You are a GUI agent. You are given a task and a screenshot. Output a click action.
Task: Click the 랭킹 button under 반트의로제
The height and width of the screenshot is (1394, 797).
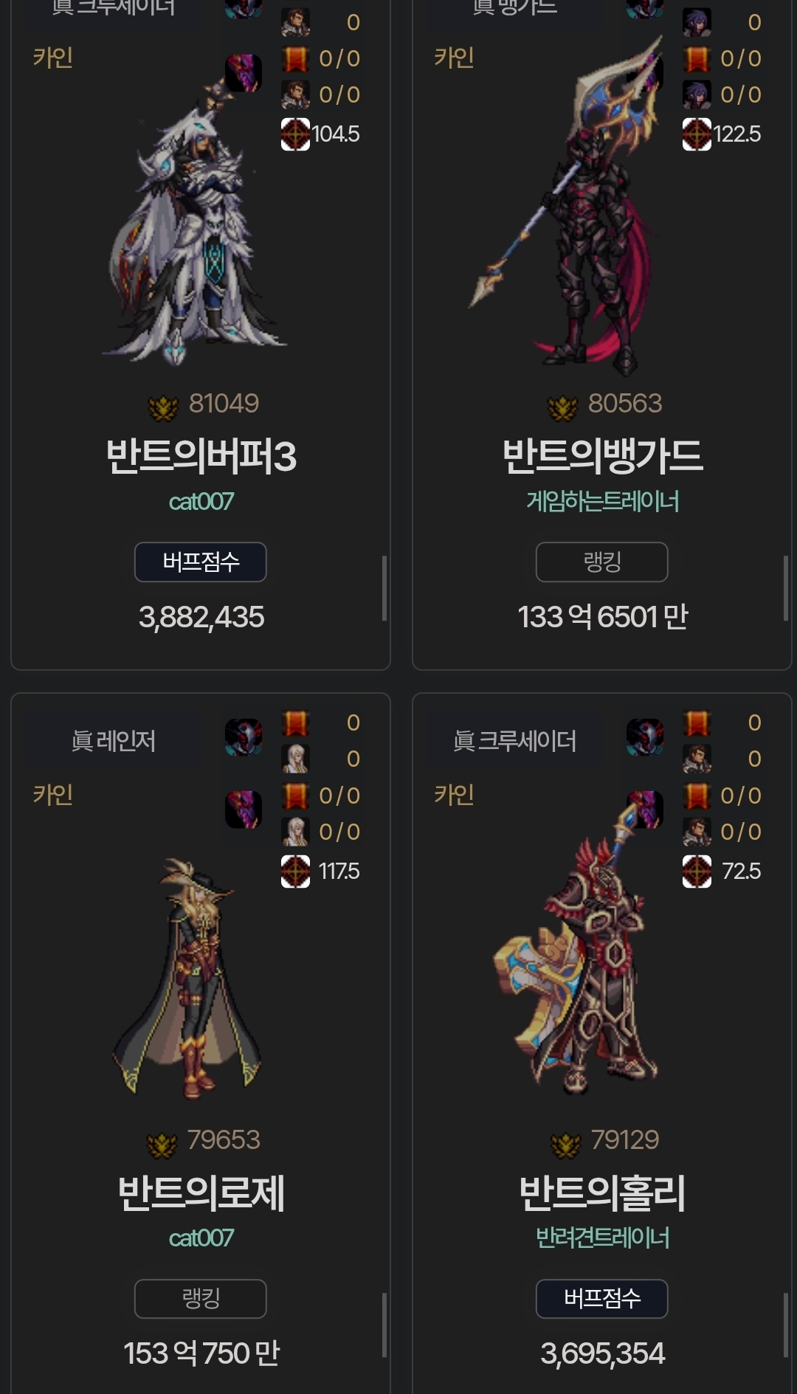pos(201,1299)
